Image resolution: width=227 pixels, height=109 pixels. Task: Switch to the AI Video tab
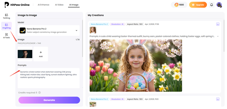(59, 5)
